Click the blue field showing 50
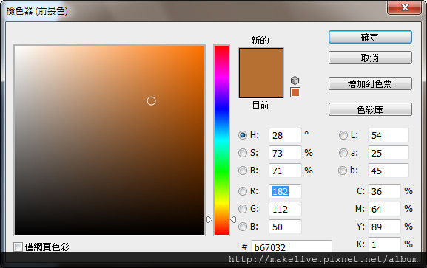427x268 pixels. coord(285,227)
